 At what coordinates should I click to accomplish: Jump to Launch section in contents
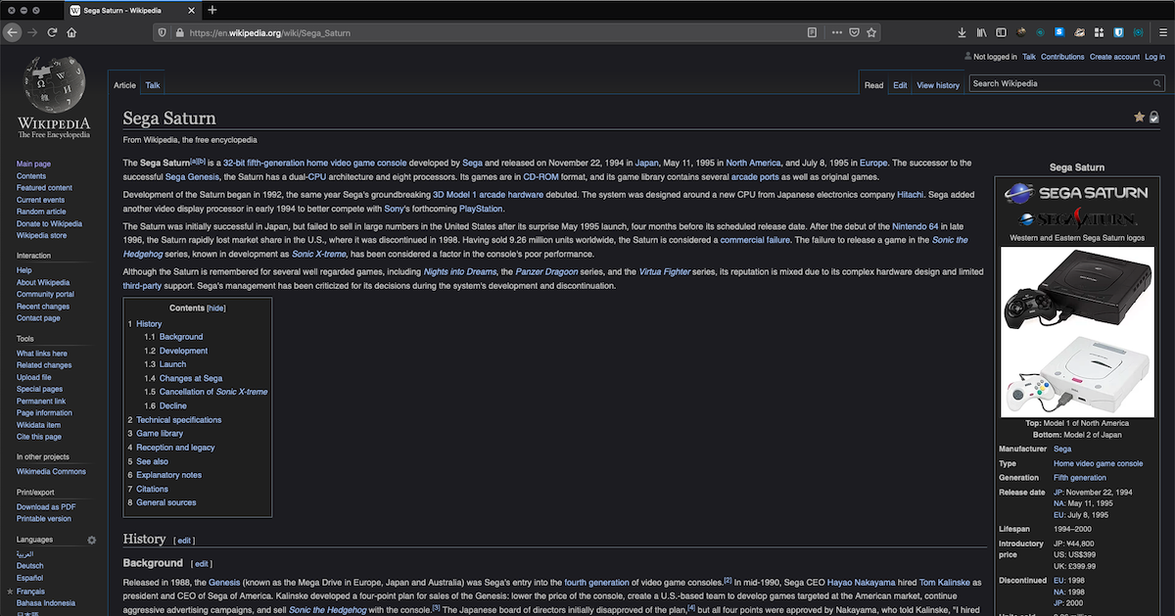pos(172,364)
